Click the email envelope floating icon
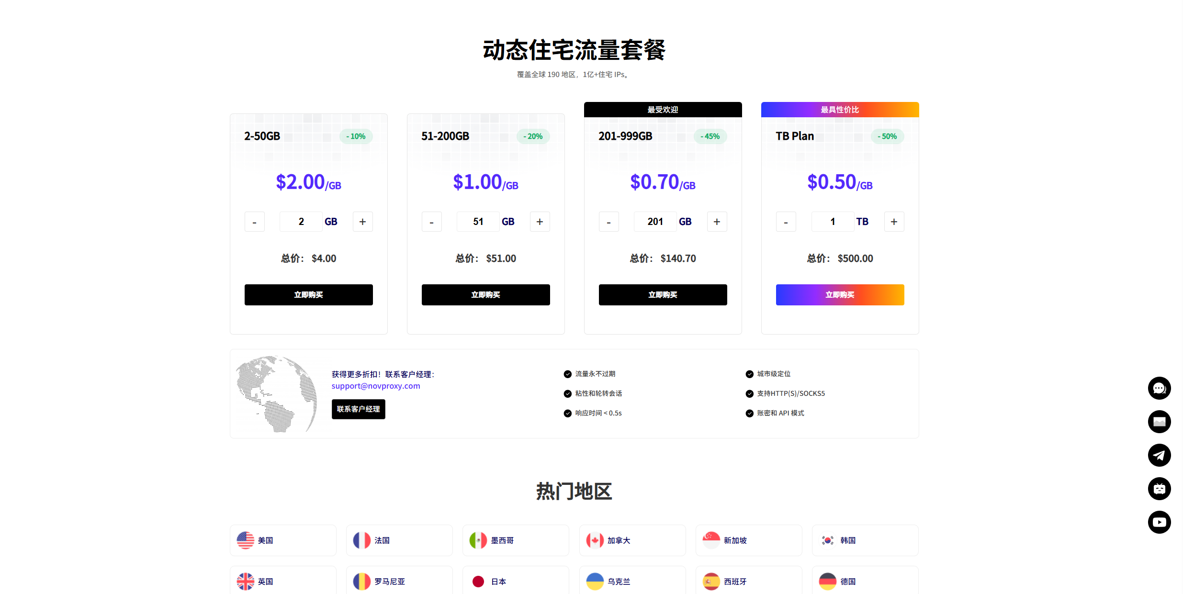Viewport: 1183px width, 594px height. coord(1159,422)
